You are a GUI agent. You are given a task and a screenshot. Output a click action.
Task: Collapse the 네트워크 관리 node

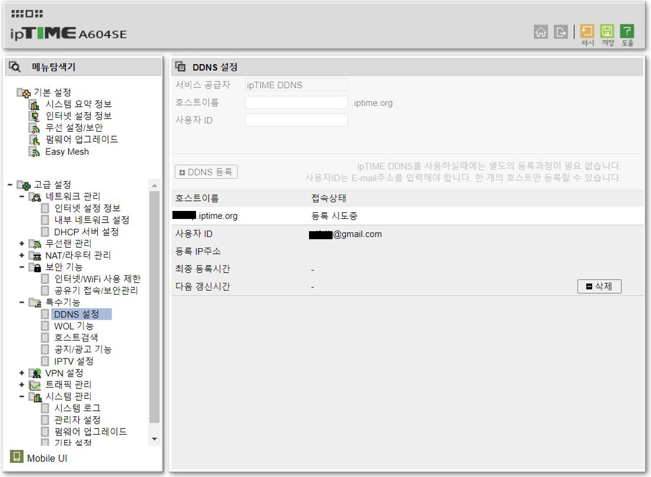pos(22,196)
